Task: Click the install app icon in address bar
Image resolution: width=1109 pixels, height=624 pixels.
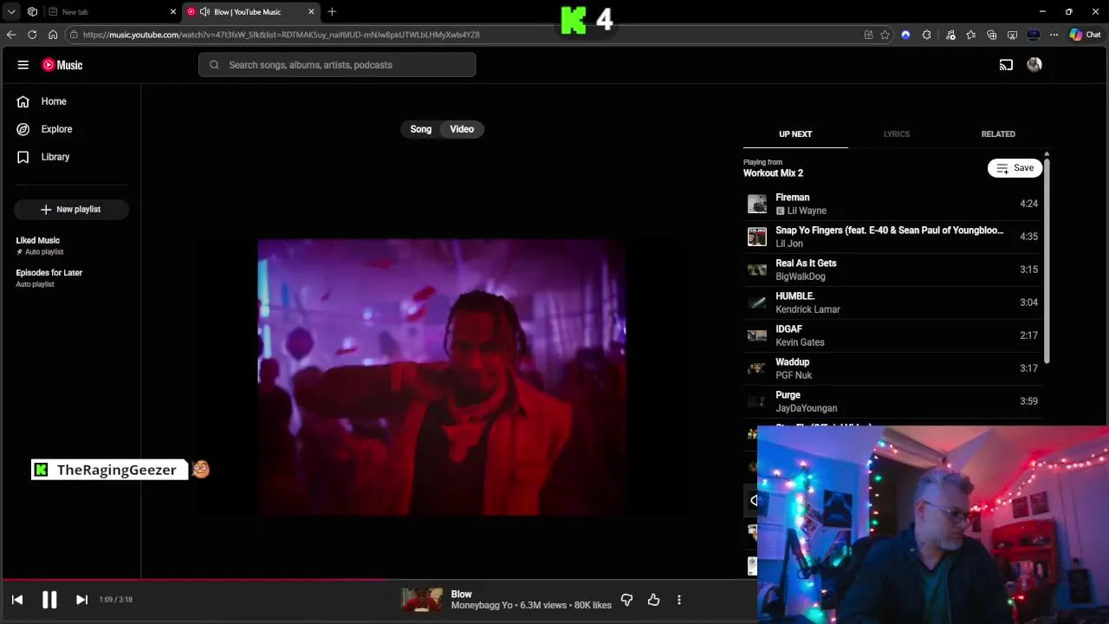Action: coord(868,35)
